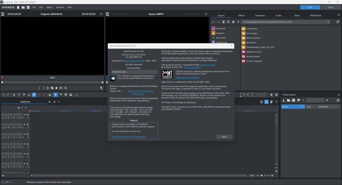Close the About MAGIX dialog via Close
Viewport: 342px width, 185px height.
click(224, 137)
